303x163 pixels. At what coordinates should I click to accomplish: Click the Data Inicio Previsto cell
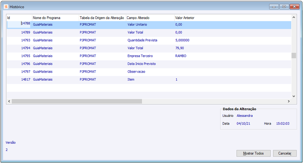pos(142,64)
